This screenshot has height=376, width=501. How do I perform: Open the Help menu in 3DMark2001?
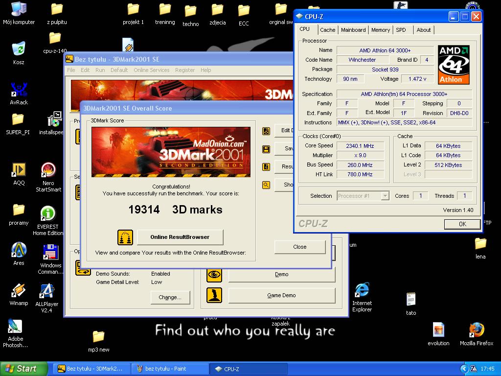click(x=206, y=70)
